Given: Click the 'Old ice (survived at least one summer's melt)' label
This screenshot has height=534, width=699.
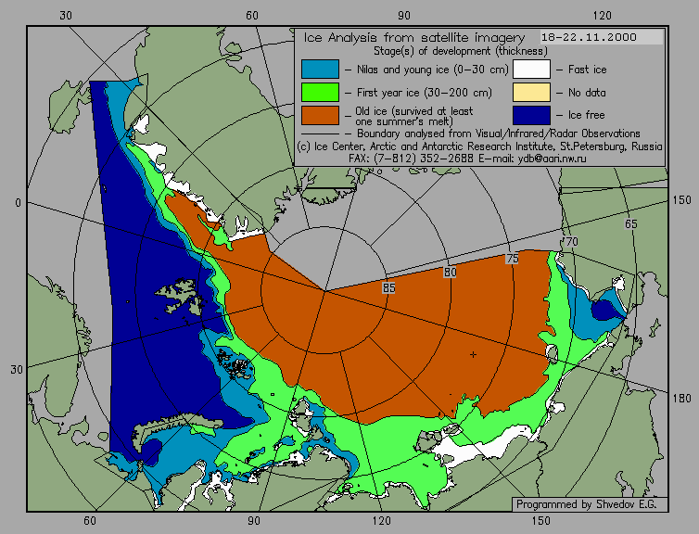Looking at the screenshot, I should tap(413, 116).
